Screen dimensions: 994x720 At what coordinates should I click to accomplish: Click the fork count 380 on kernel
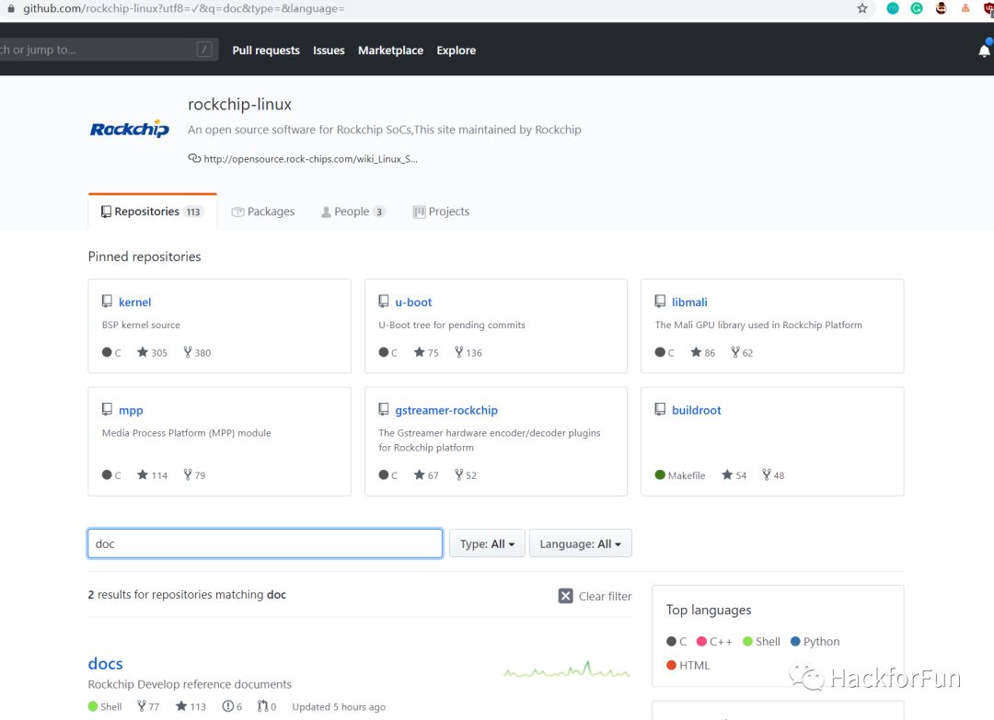197,353
